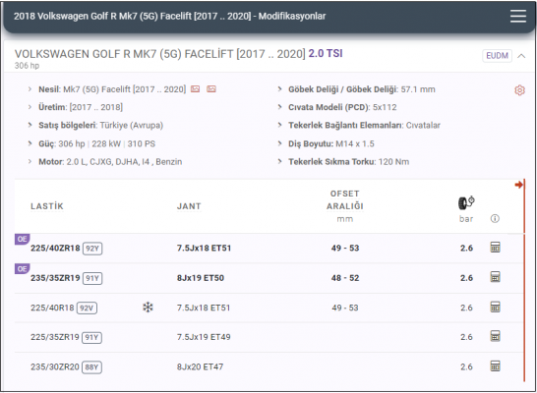The width and height of the screenshot is (537, 393).
Task: Click info icon in table header
Action: pos(495,218)
